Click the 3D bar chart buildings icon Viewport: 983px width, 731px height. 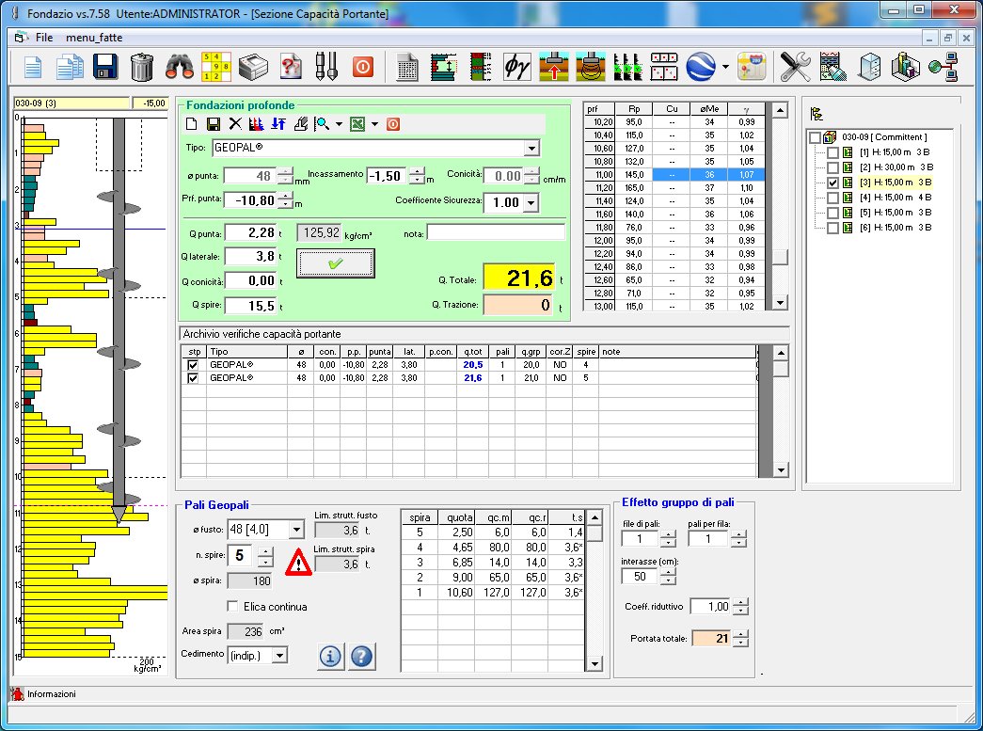(906, 67)
